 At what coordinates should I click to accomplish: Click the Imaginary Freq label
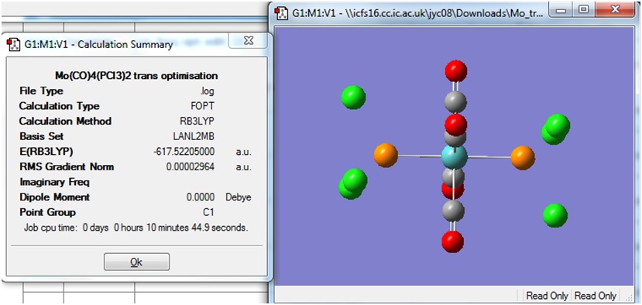tap(54, 182)
